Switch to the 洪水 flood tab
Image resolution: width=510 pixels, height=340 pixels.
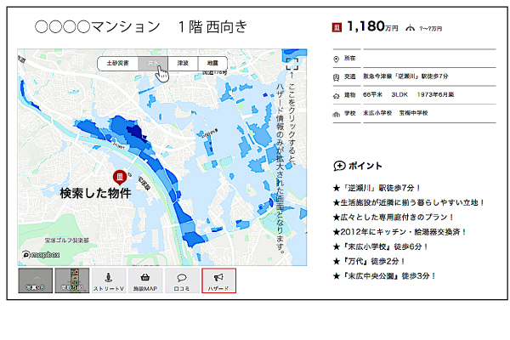click(151, 63)
